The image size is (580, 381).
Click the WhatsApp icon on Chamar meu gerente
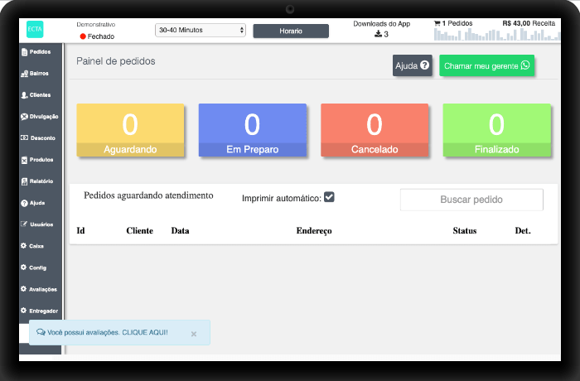525,65
